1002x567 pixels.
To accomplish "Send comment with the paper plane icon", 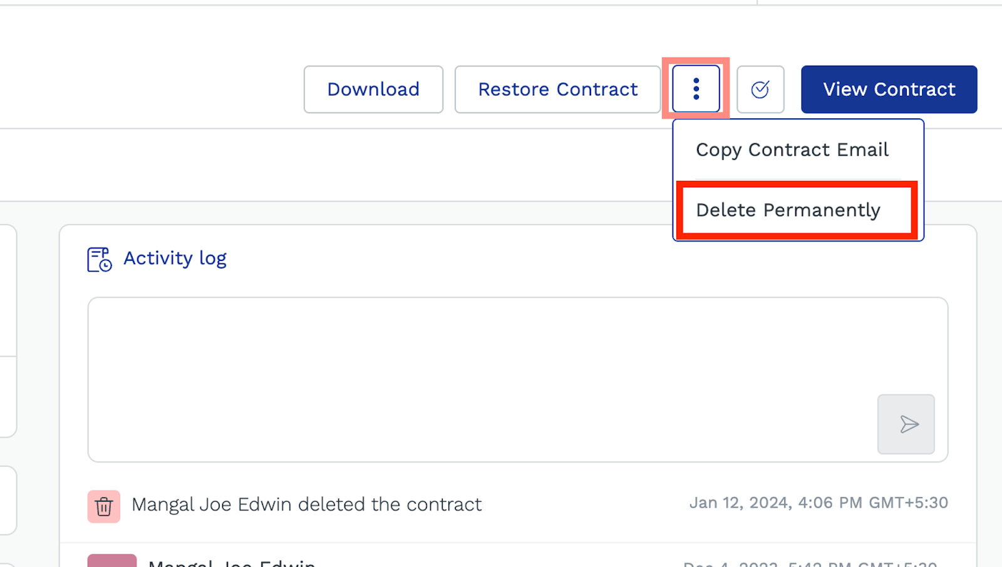I will [906, 424].
